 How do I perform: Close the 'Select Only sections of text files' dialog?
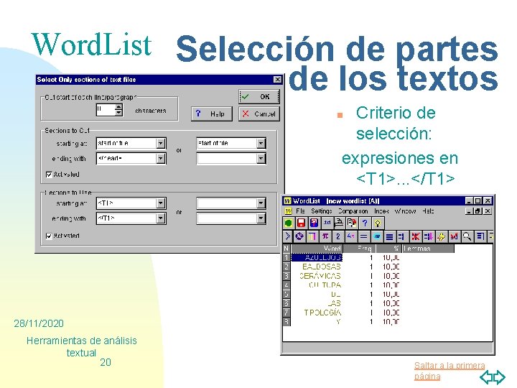(278, 80)
